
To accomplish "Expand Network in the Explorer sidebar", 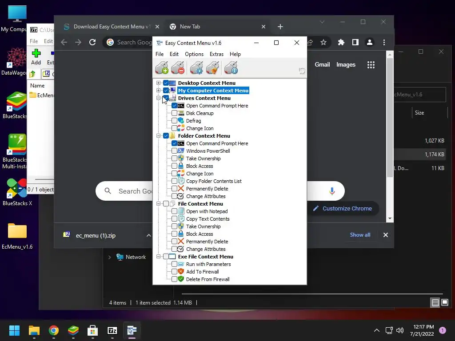I will coord(109,257).
